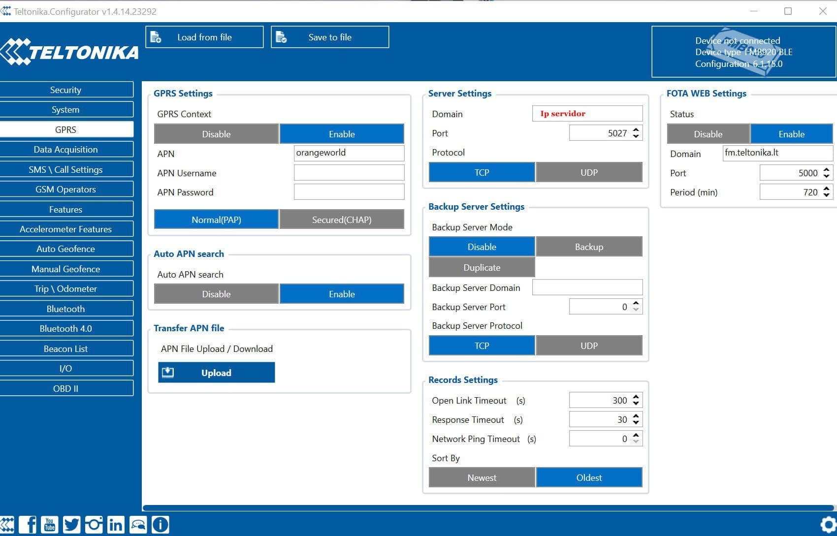Increase Network Ping Timeout value
The width and height of the screenshot is (837, 536).
click(636, 435)
